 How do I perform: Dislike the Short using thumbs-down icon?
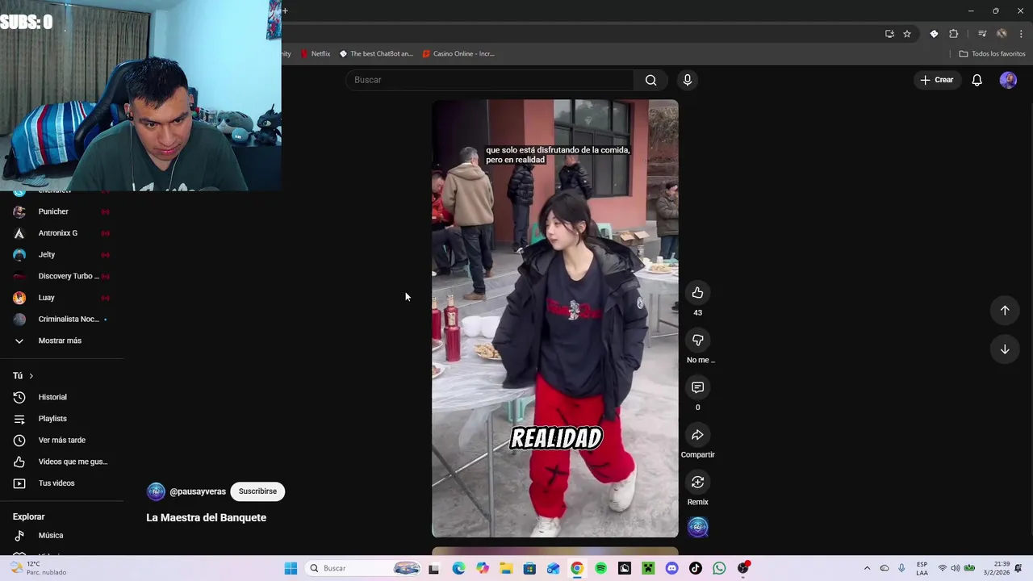pos(697,340)
